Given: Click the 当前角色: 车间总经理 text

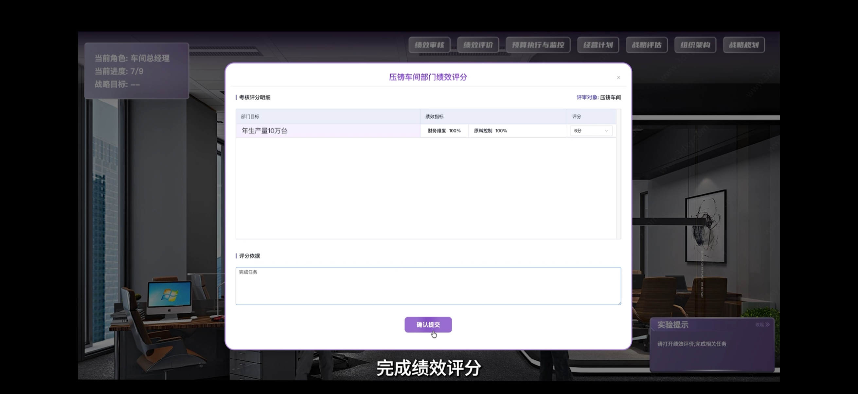Looking at the screenshot, I should pyautogui.click(x=132, y=58).
